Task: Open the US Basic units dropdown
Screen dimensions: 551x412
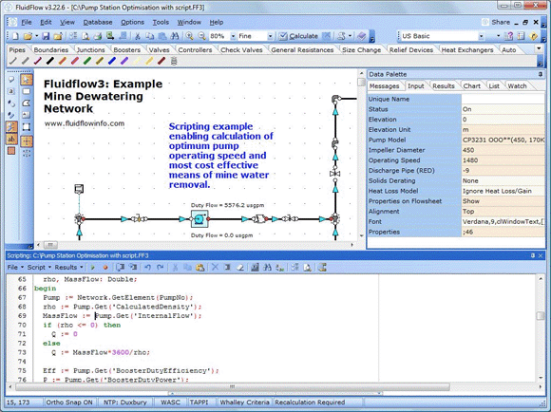Action: pos(481,36)
